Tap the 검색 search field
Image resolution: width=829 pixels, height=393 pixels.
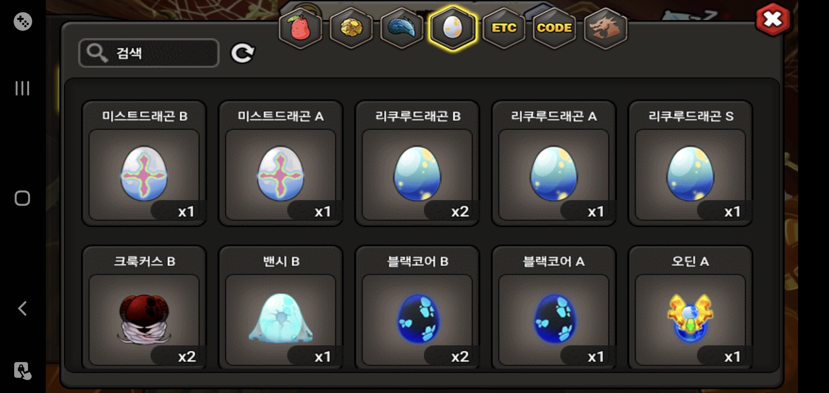(x=149, y=53)
